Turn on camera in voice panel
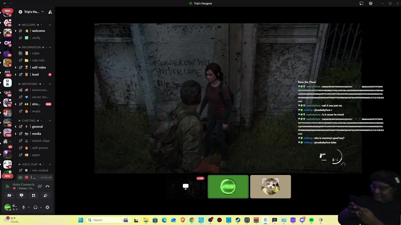The image size is (401, 225). point(9,195)
